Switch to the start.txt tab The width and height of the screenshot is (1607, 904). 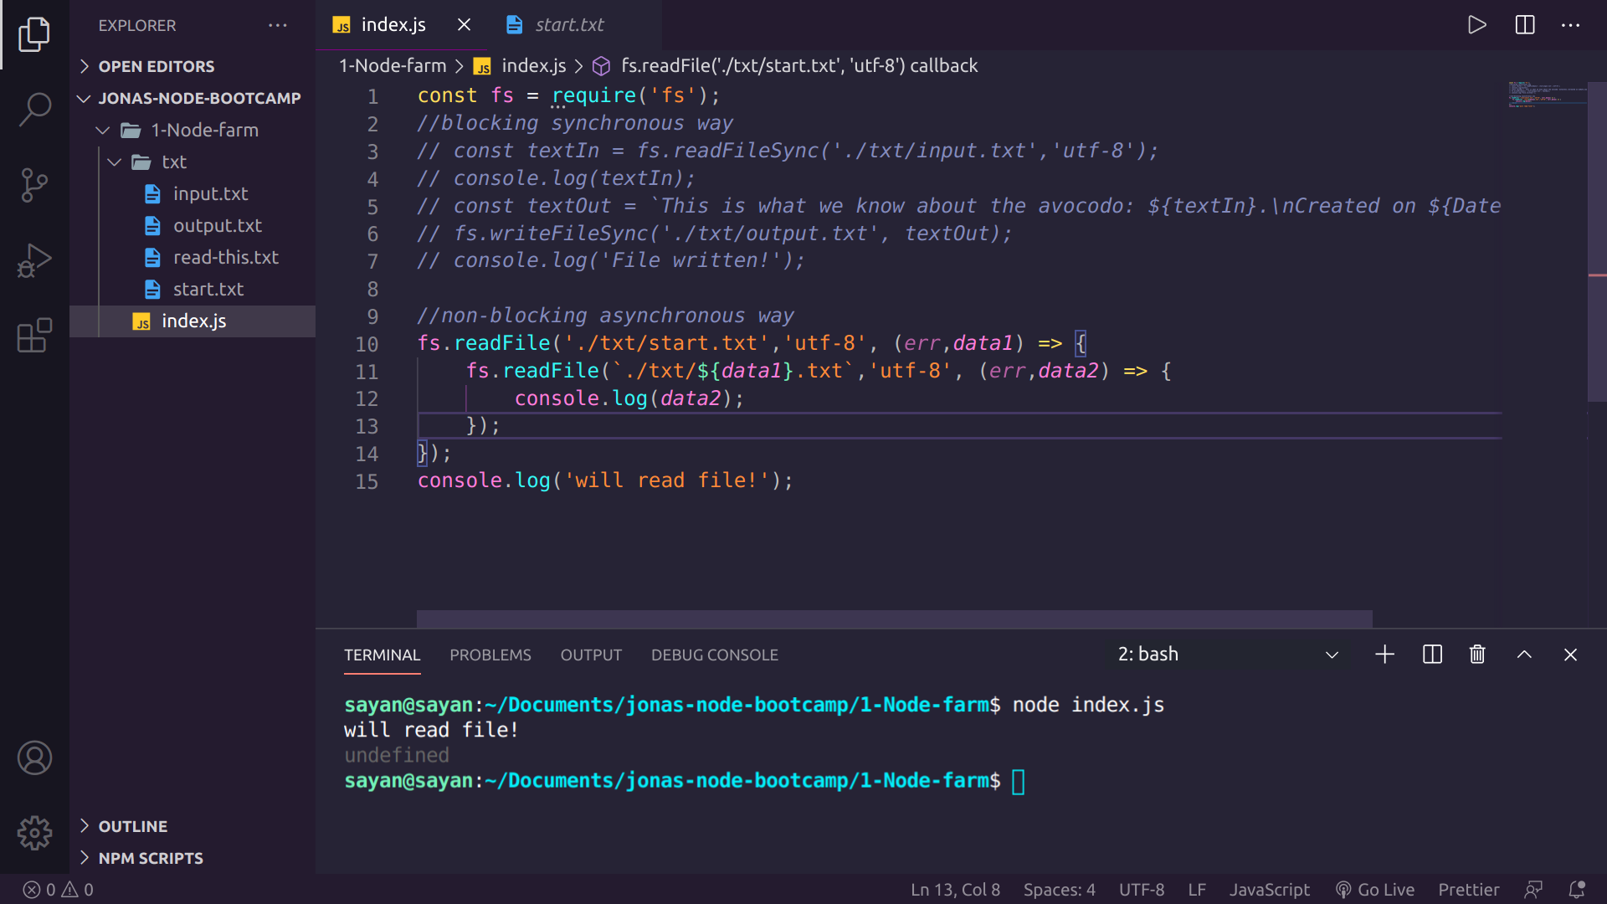point(568,25)
